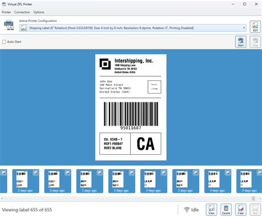Open the Options menu
This screenshot has height=217, width=262.
pyautogui.click(x=39, y=12)
